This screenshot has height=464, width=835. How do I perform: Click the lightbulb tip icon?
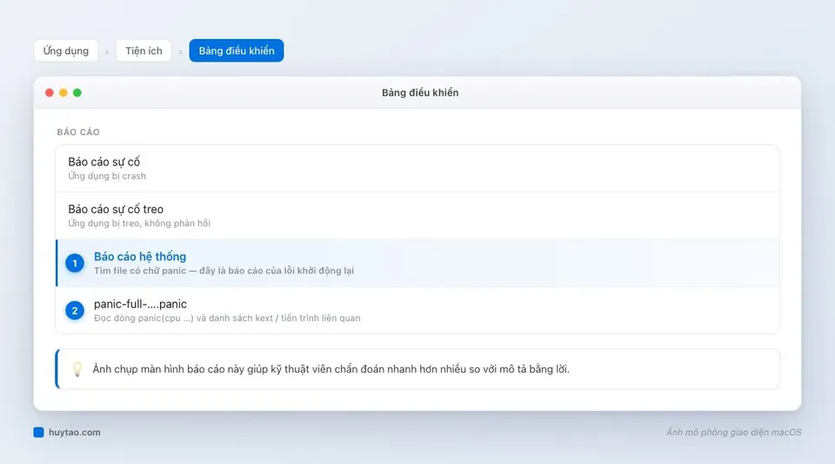click(x=77, y=369)
